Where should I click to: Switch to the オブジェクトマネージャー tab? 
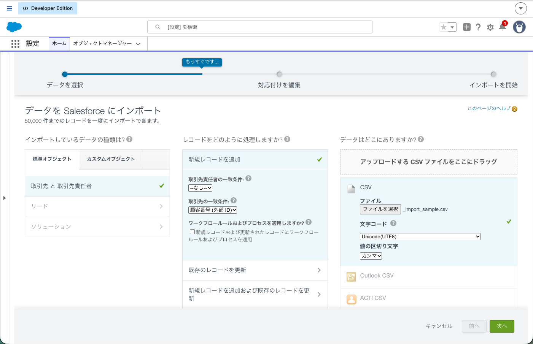click(x=102, y=44)
